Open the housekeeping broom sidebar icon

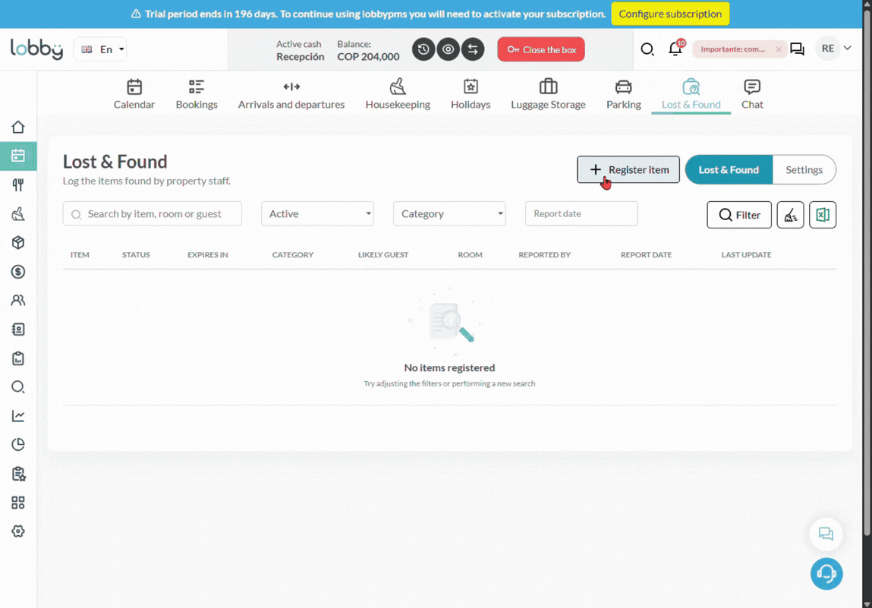pyautogui.click(x=17, y=213)
